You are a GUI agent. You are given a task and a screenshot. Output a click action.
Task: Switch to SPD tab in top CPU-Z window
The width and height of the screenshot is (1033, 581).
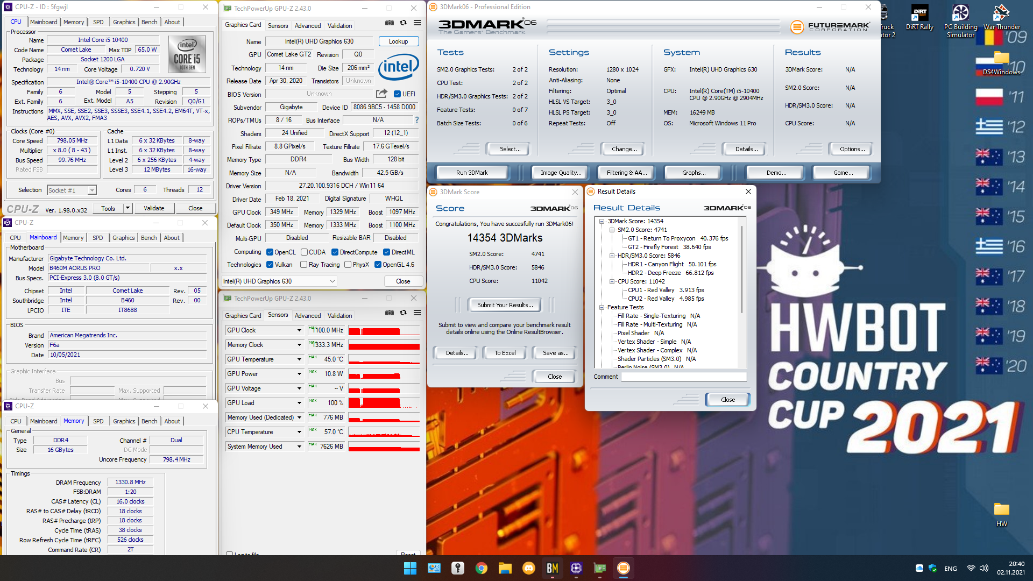click(x=98, y=22)
